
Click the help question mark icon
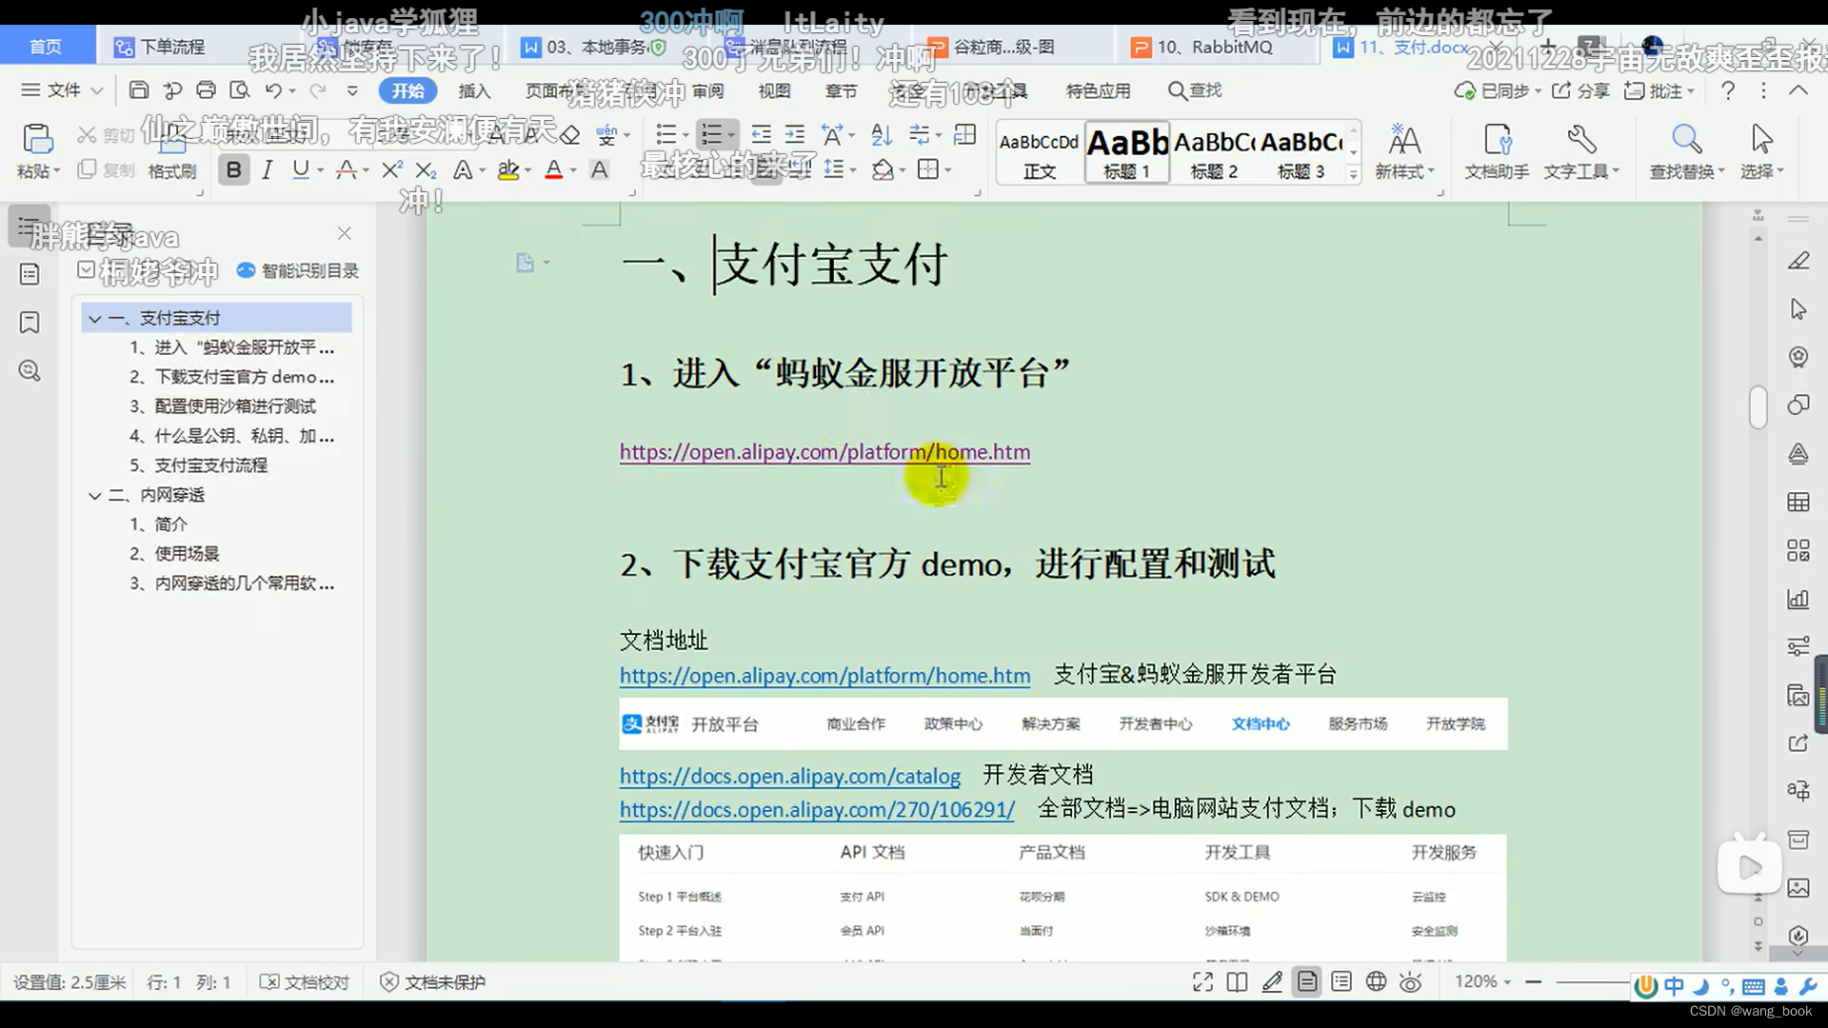coord(1728,90)
